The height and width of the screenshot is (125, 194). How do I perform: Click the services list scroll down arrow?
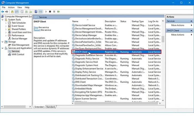tap(163, 101)
